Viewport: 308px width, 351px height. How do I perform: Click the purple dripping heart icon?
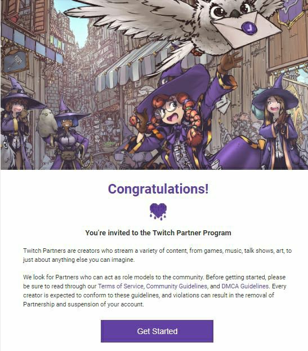pyautogui.click(x=158, y=212)
